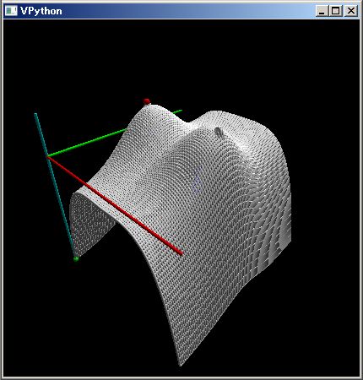This screenshot has height=380, width=363.
Task: Select the small green sphere at teal axis bottom
Action: tap(76, 259)
